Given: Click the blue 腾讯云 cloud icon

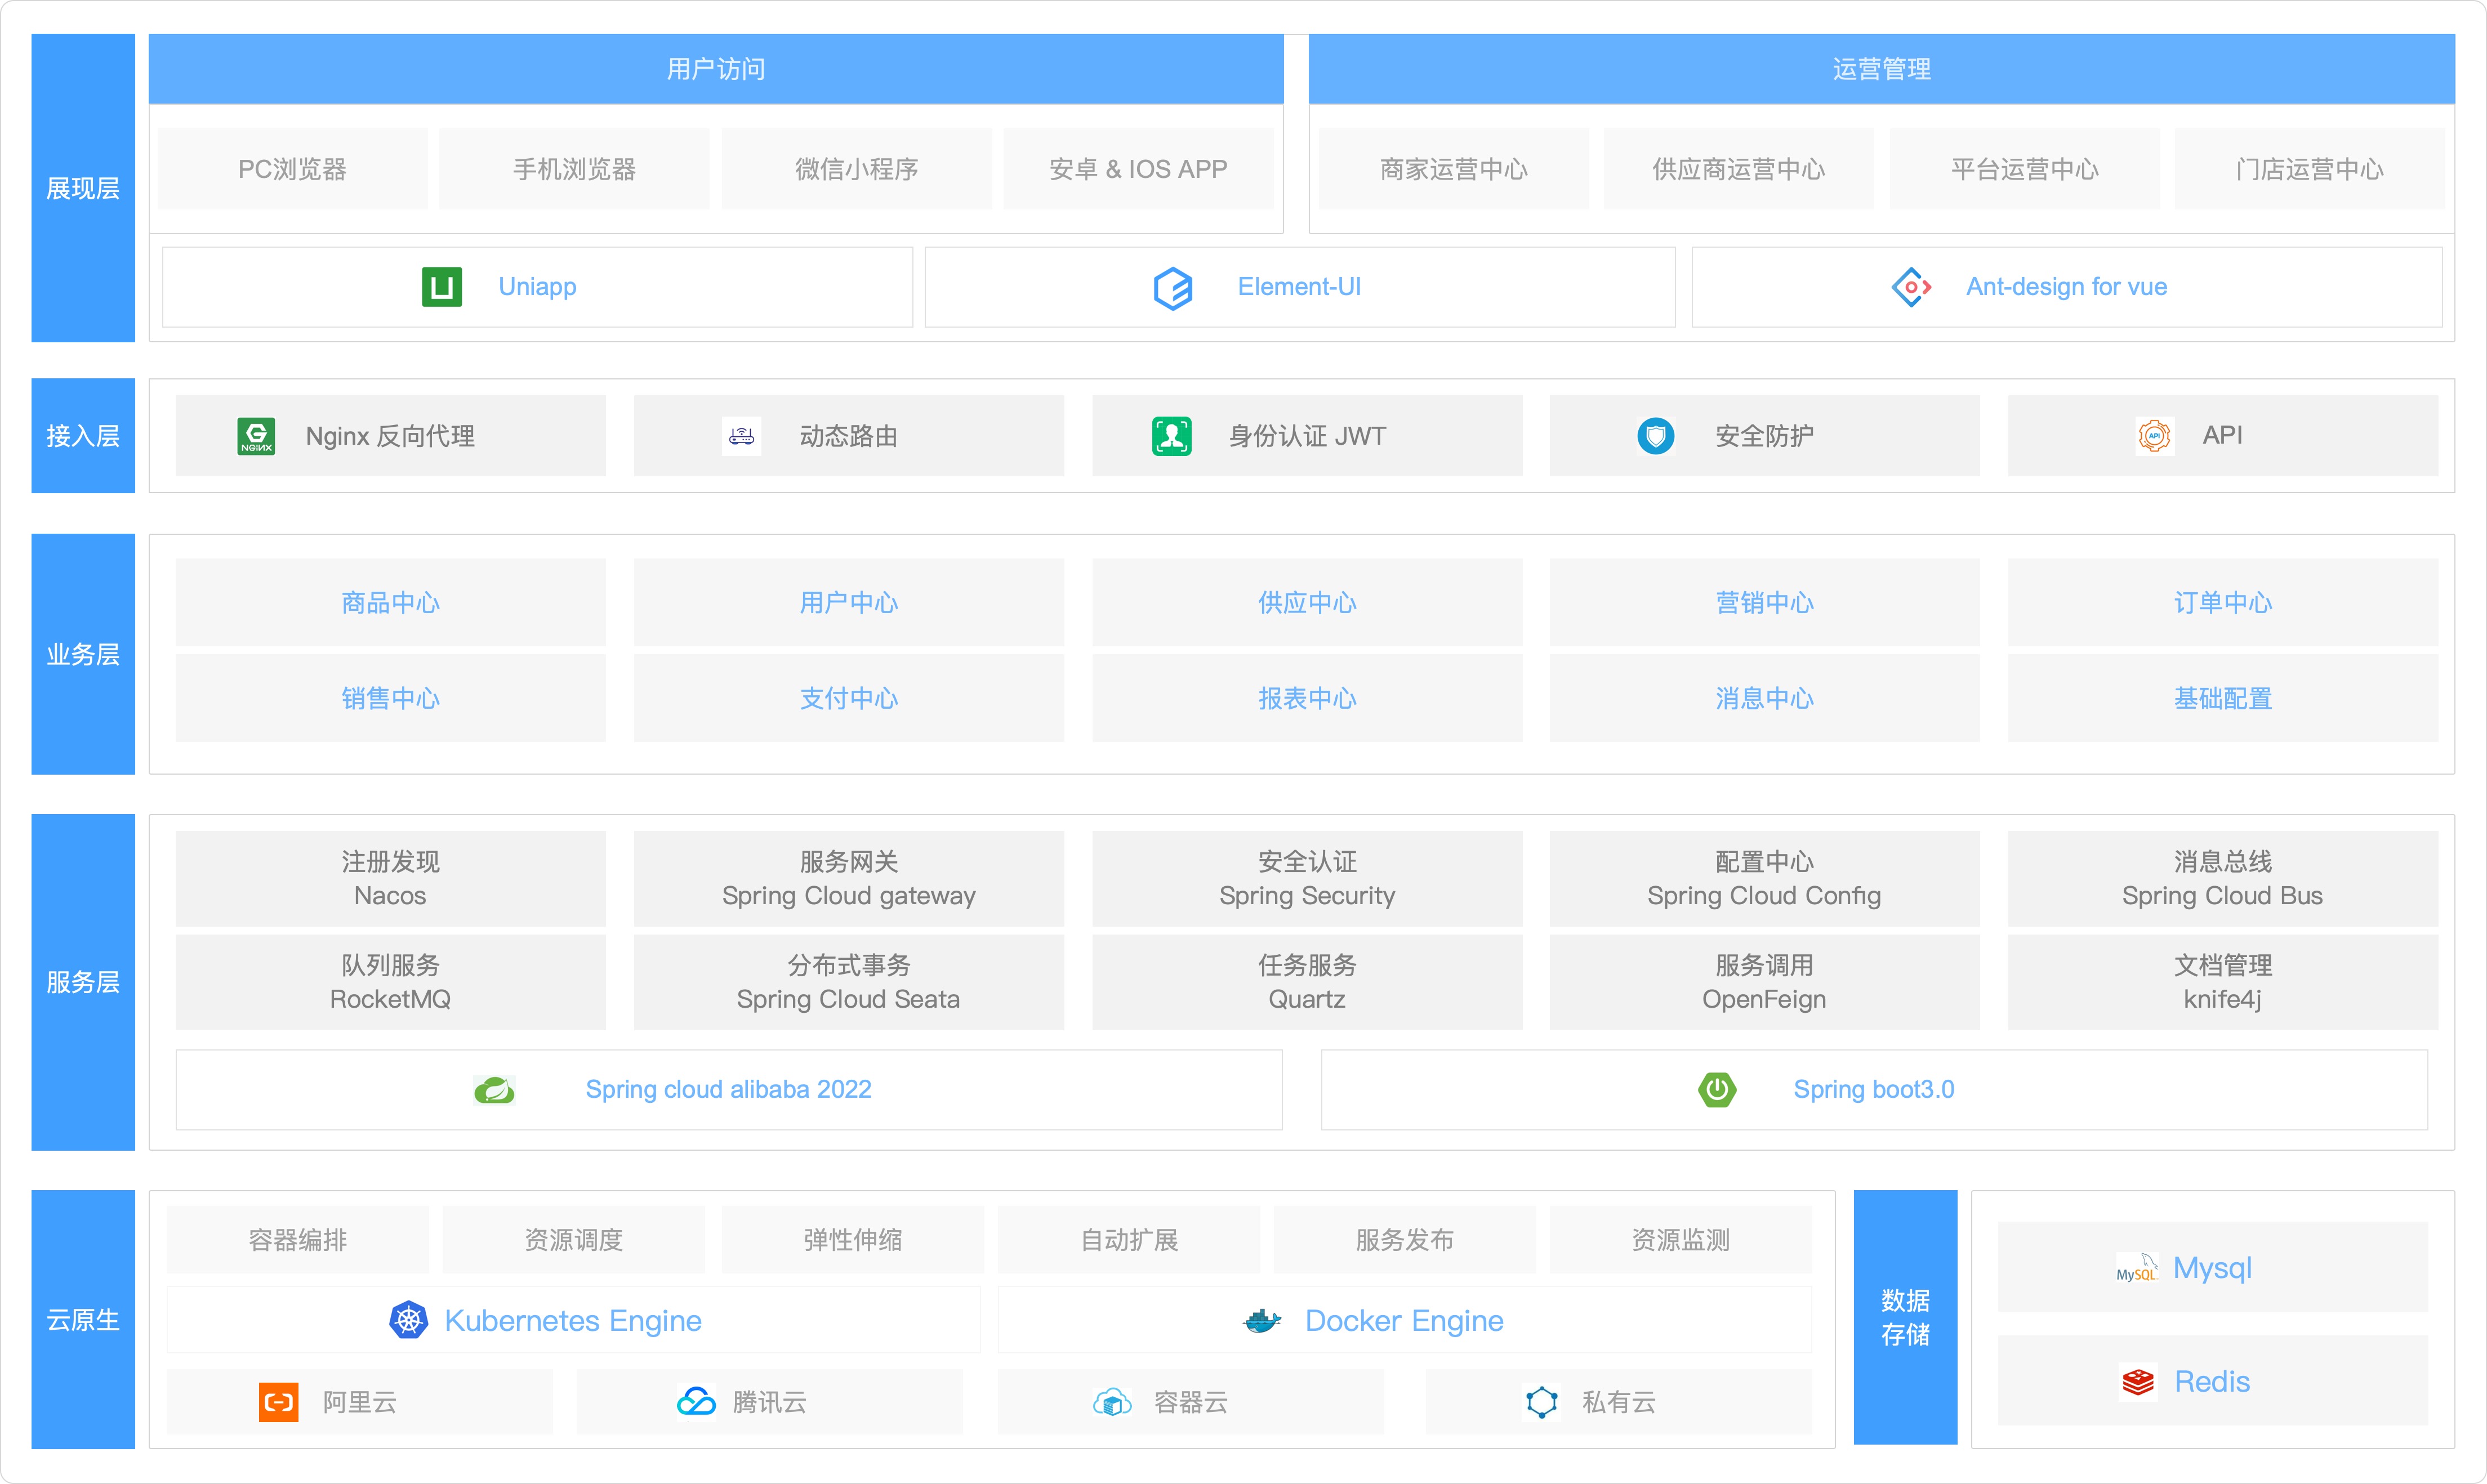Looking at the screenshot, I should pyautogui.click(x=696, y=1402).
